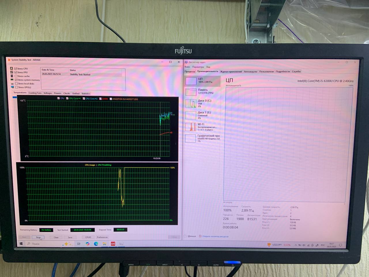Click the Task Manager taskbar icon
Screen dimensions: 369x277
(x=121, y=244)
